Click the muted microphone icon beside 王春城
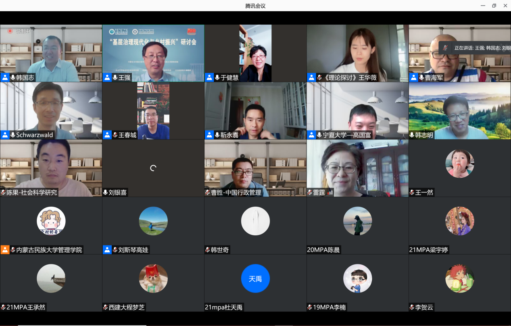This screenshot has width=511, height=326. click(x=115, y=135)
